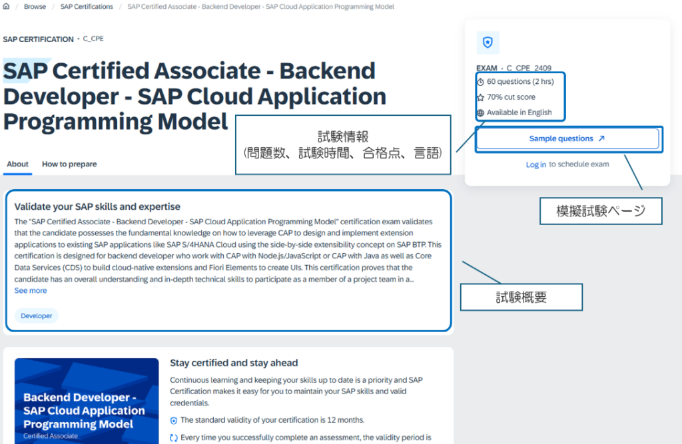Click the '70% cut score' text
682x444 pixels.
(x=511, y=97)
